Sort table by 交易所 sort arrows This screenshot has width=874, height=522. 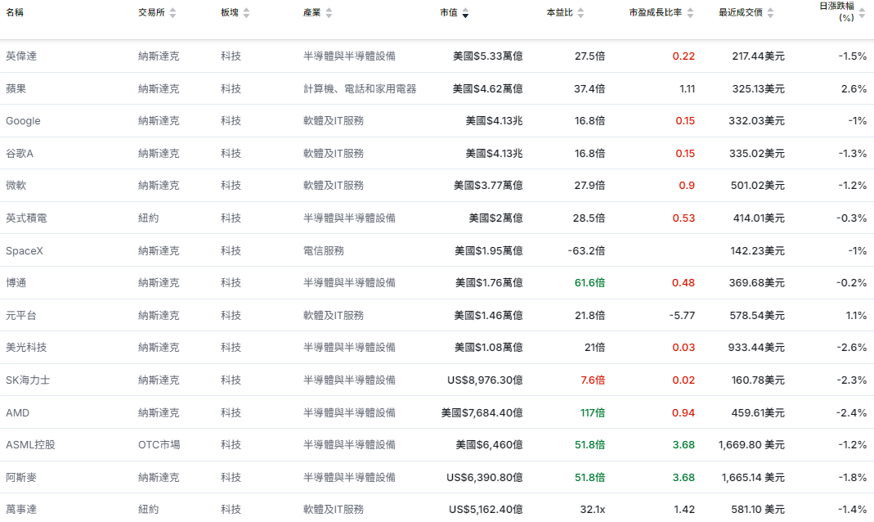[x=173, y=13]
